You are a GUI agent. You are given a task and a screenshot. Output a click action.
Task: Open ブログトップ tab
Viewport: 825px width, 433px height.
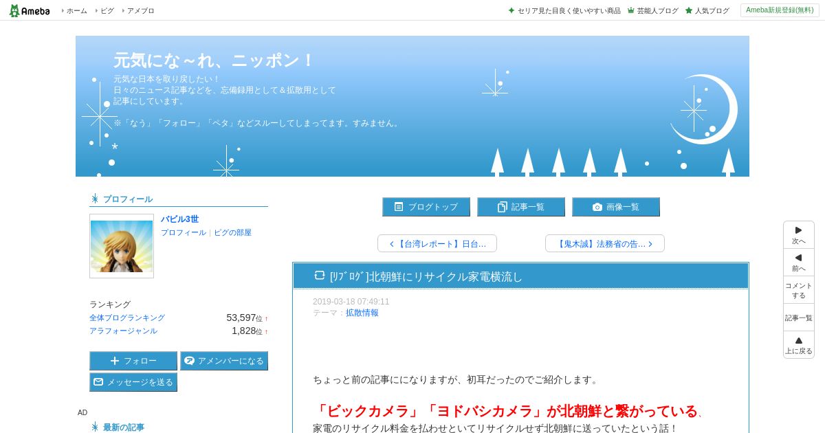426,207
